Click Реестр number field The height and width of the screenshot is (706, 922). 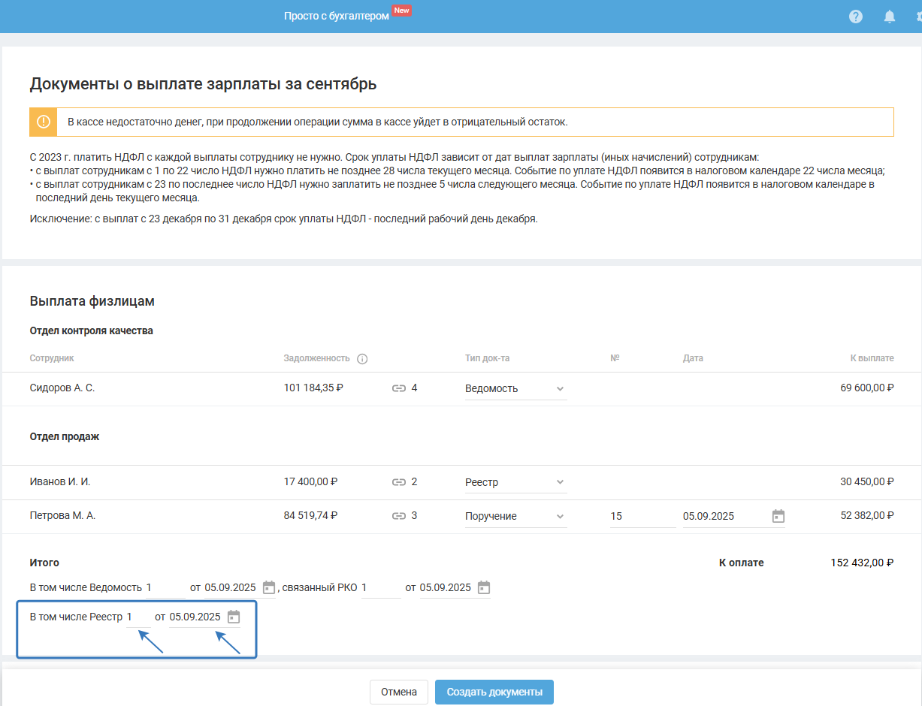pyautogui.click(x=138, y=617)
